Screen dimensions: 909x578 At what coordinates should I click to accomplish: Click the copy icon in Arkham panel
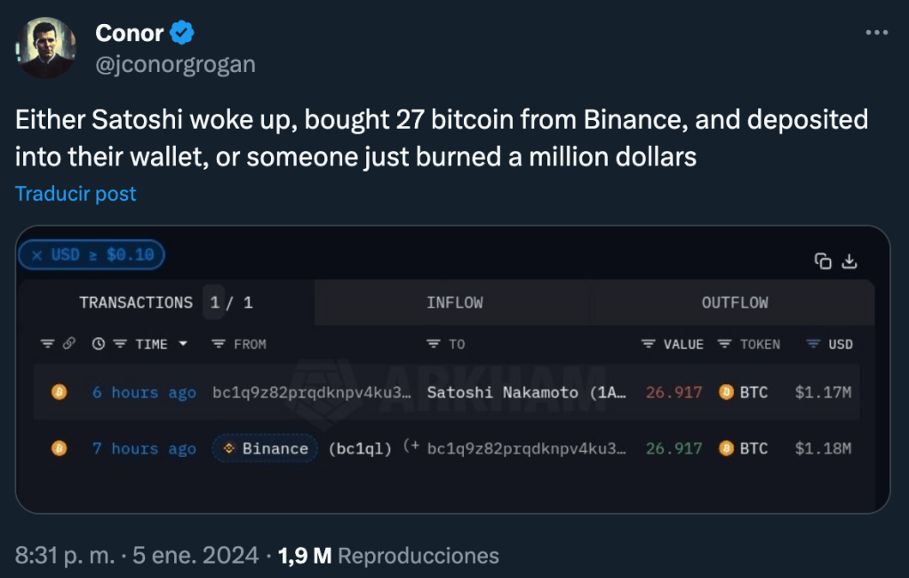click(823, 261)
